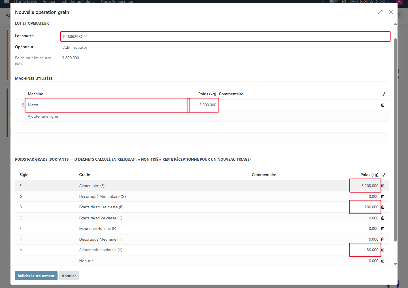The image size is (408, 288).
Task: Open grade table column settings icon
Action: [x=384, y=175]
